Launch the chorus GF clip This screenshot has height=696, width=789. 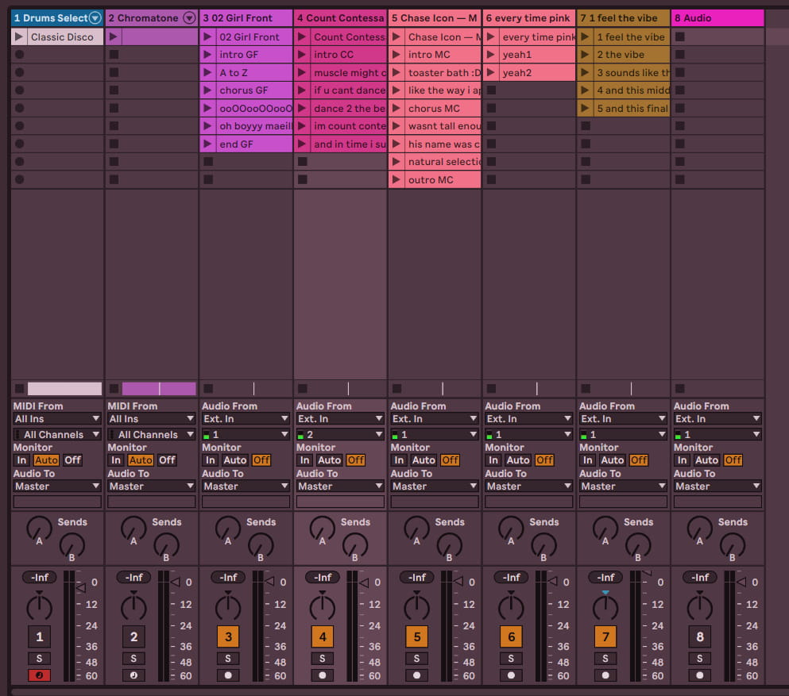[x=207, y=90]
